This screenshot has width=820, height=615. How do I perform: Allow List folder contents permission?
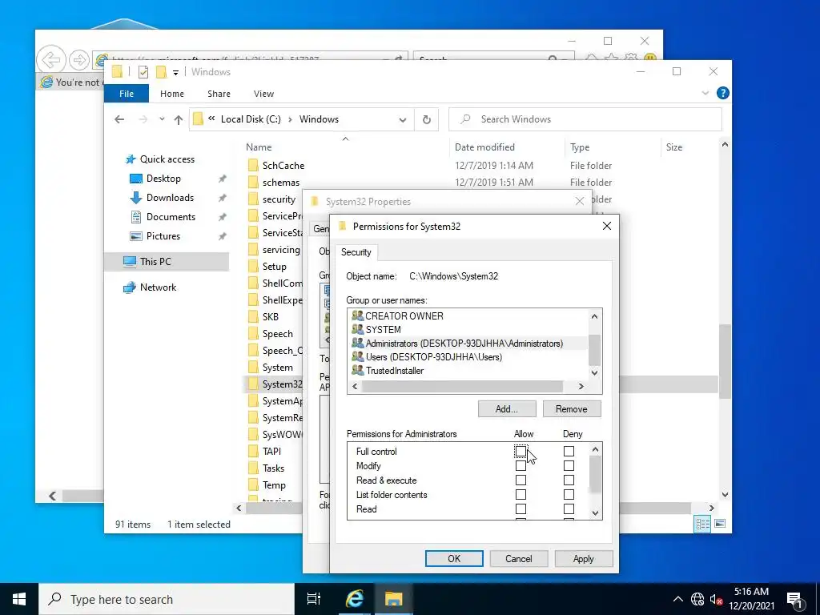(x=521, y=494)
